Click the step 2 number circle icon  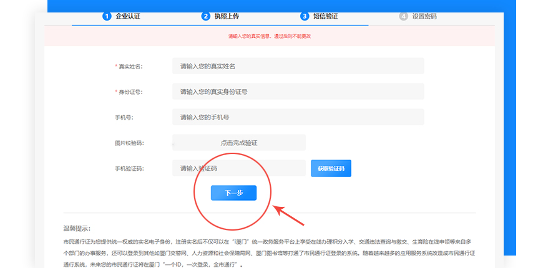205,16
